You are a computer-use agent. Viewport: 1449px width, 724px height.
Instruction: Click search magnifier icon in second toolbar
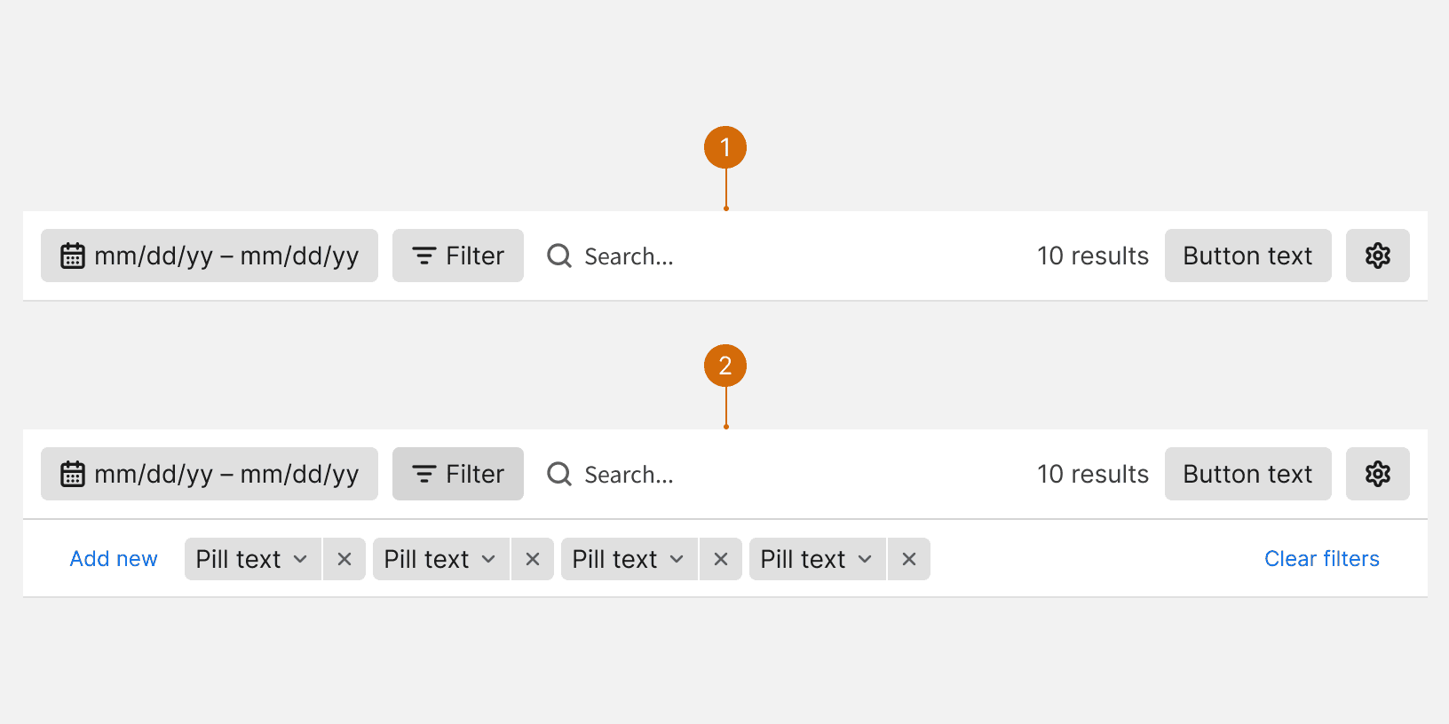click(x=559, y=474)
